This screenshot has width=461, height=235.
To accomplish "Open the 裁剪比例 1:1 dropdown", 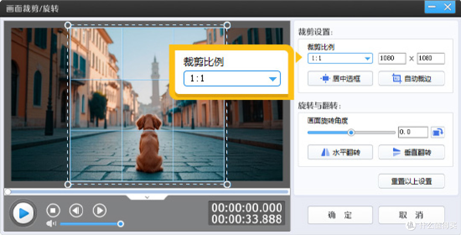I will [340, 58].
